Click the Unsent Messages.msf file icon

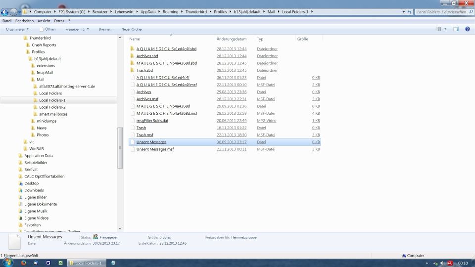[x=132, y=149]
